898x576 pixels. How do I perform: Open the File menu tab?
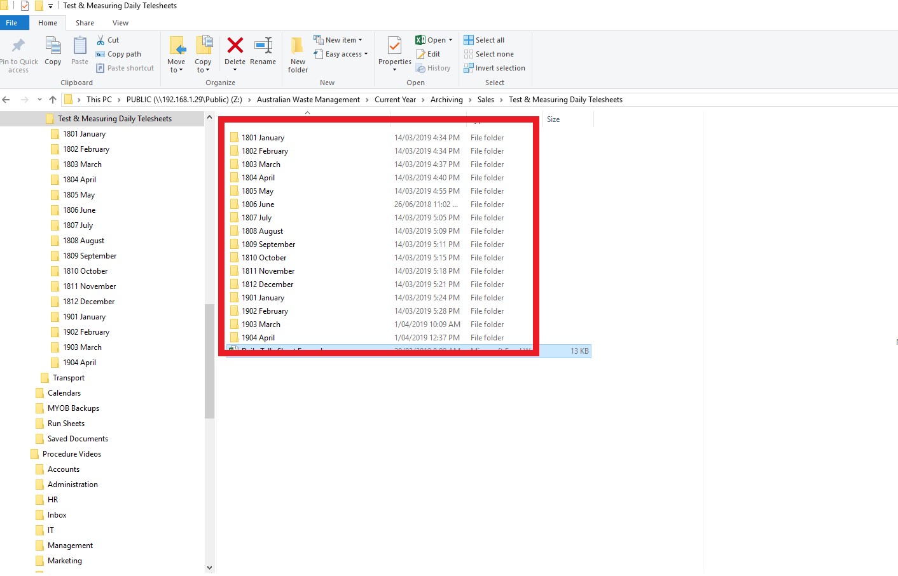click(x=12, y=23)
